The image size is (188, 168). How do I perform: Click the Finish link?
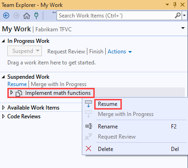tap(96, 52)
